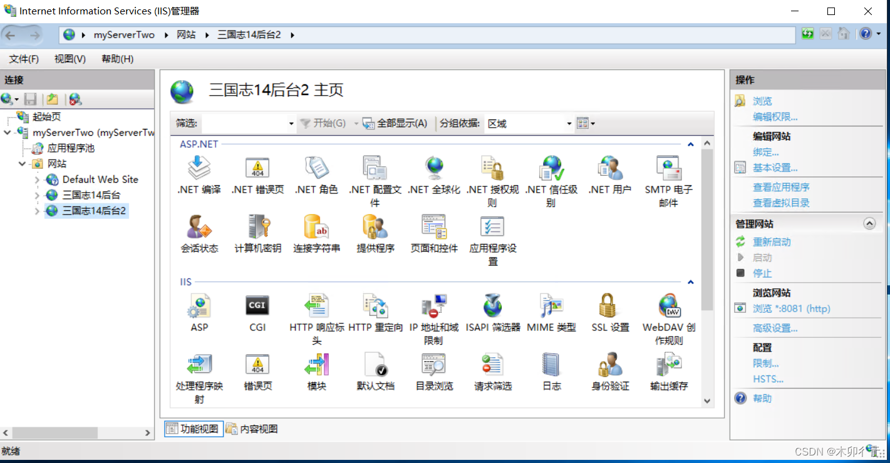Open the 应用程序设置 feature icon
The height and width of the screenshot is (463, 890).
[x=493, y=226]
